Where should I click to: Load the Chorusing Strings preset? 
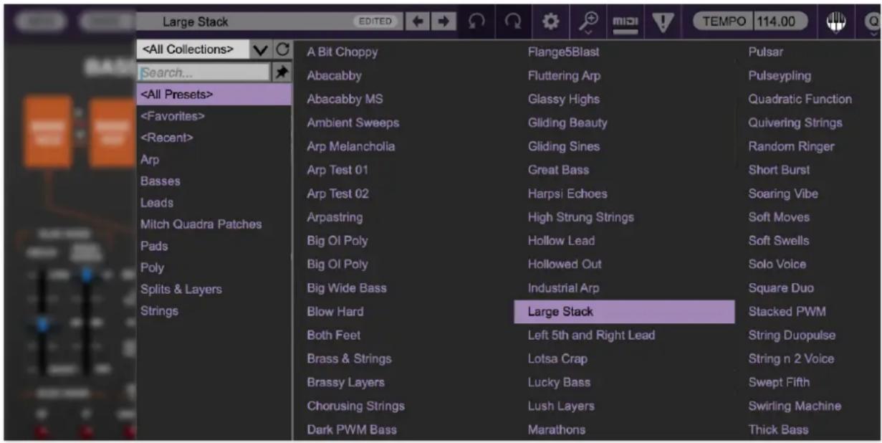click(x=355, y=406)
